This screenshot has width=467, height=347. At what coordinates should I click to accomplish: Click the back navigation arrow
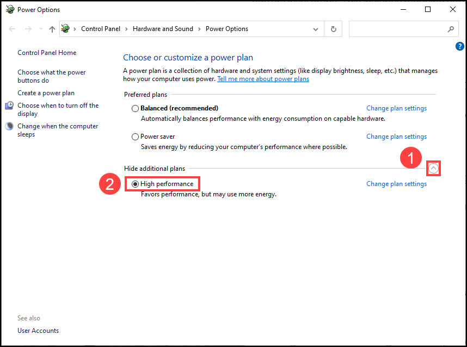12,29
